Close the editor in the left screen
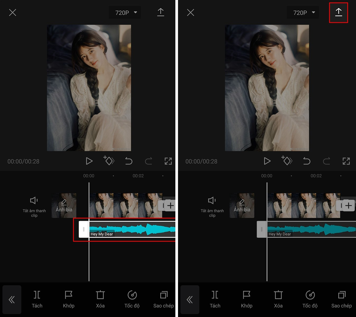The height and width of the screenshot is (317, 356). click(x=12, y=12)
